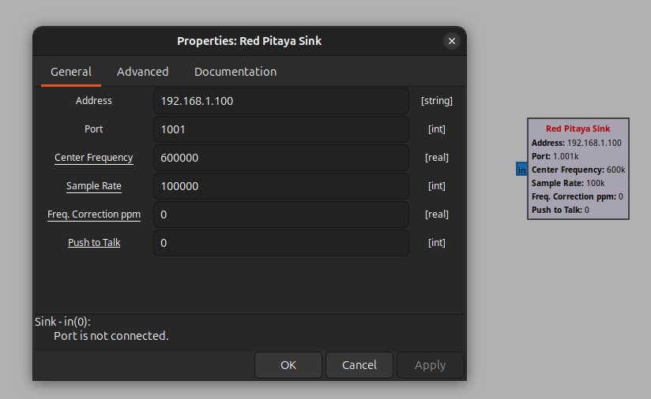Click 'Address: 192.168.1.100' in the canvas block
Image resolution: width=651 pixels, height=399 pixels.
[x=577, y=143]
